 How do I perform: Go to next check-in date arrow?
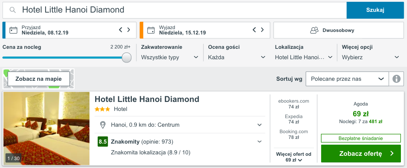tap(129, 30)
